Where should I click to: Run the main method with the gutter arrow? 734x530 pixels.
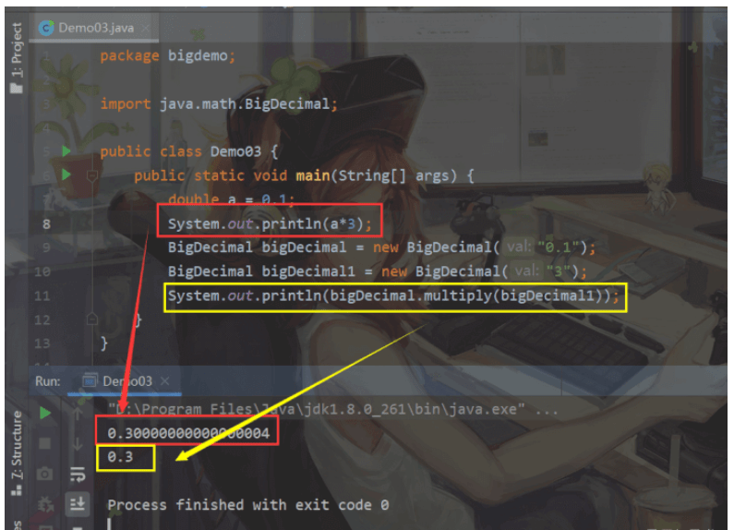pos(66,175)
